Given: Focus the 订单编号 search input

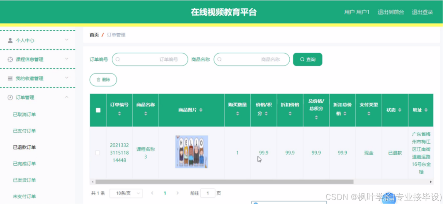Looking at the screenshot, I should [x=150, y=59].
